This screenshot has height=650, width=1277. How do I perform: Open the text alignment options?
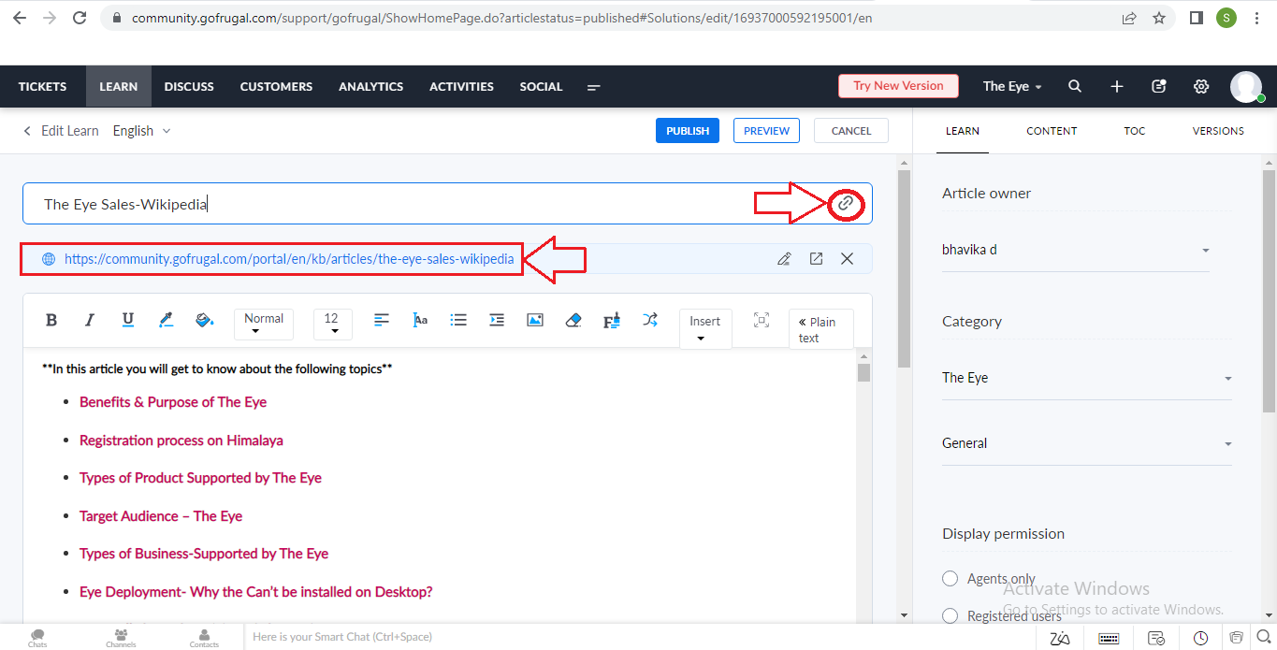click(x=382, y=320)
